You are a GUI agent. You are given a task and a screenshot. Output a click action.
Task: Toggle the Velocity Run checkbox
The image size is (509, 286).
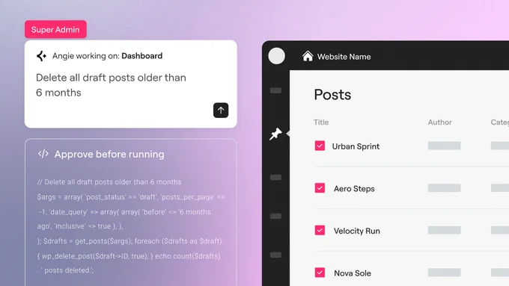[320, 230]
